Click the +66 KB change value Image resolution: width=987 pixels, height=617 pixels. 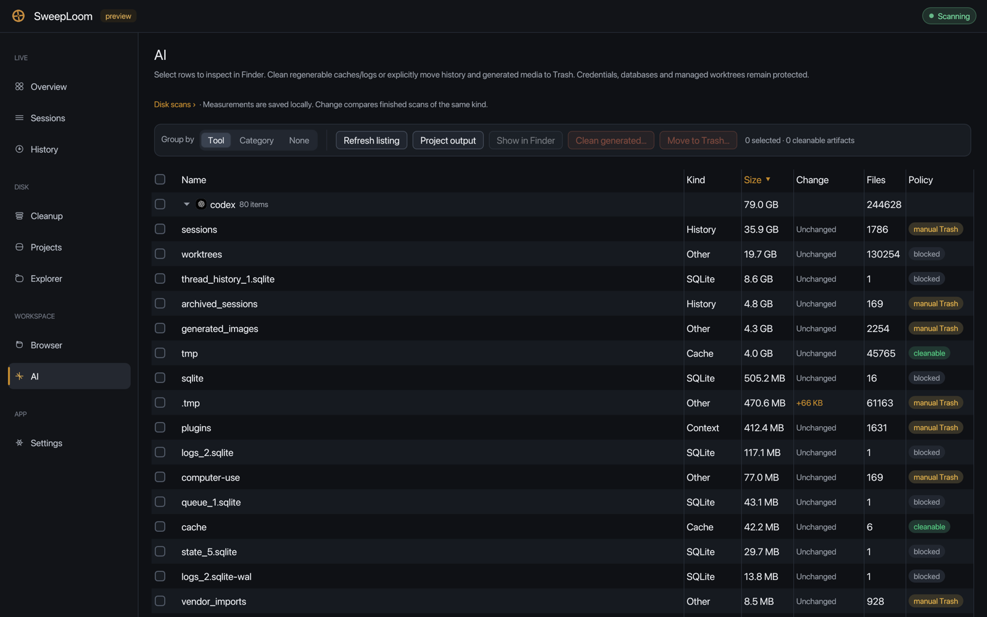point(809,403)
